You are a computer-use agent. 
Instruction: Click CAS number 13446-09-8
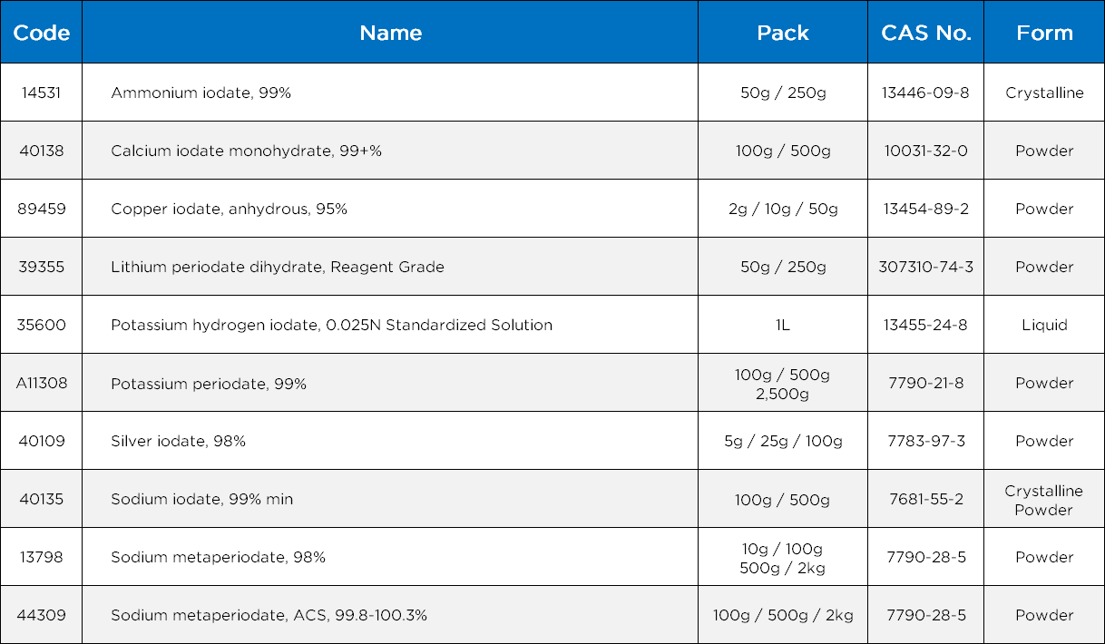pyautogui.click(x=925, y=93)
